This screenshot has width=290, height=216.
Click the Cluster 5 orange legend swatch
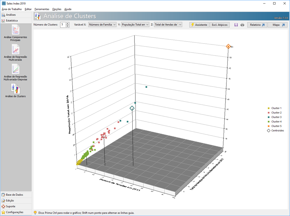(x=269, y=126)
